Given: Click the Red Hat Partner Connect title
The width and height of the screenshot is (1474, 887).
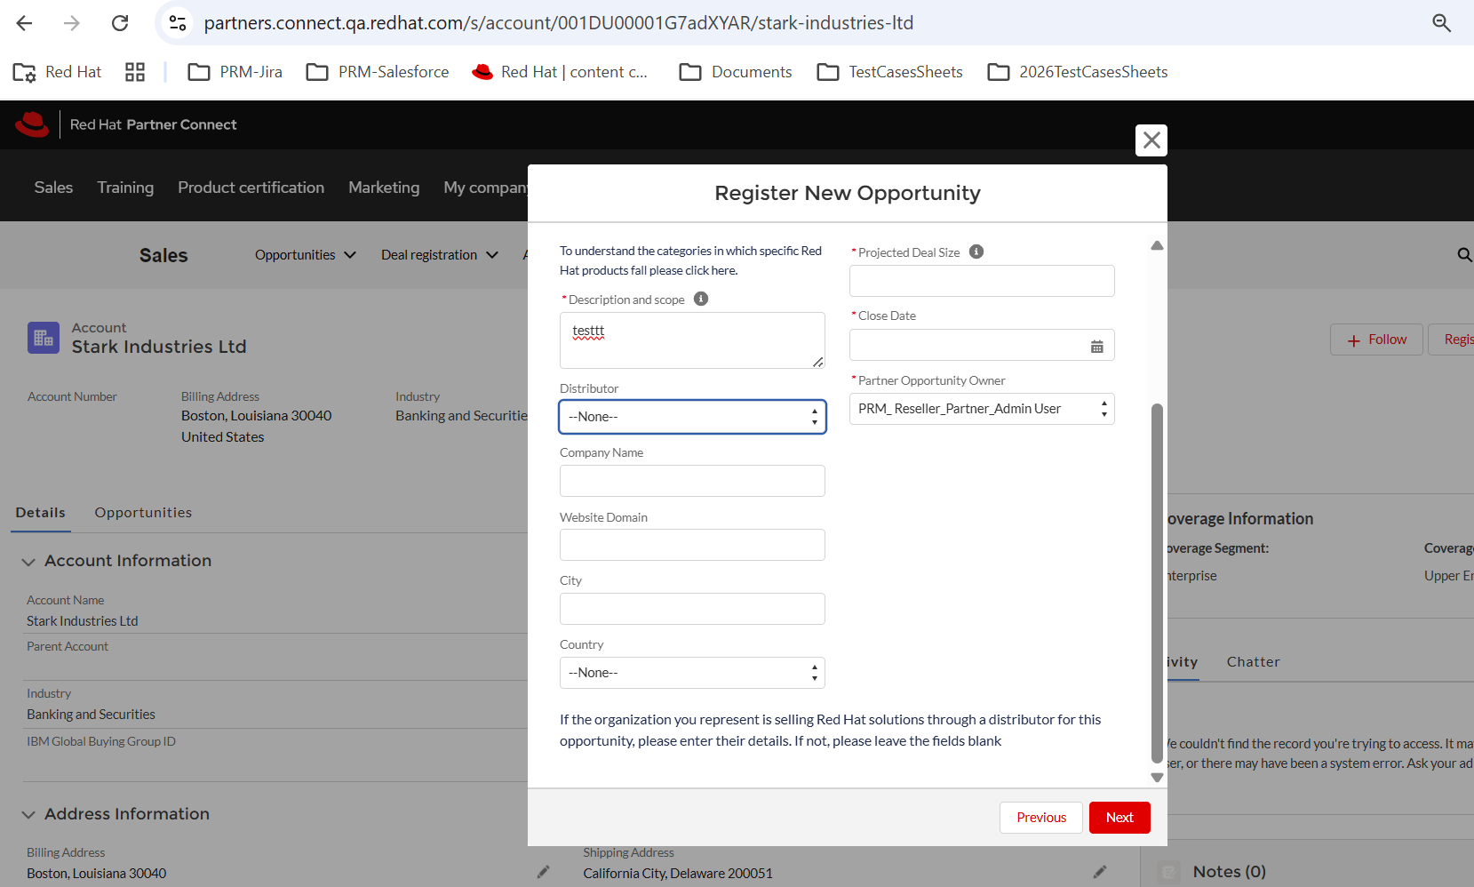Looking at the screenshot, I should [153, 124].
